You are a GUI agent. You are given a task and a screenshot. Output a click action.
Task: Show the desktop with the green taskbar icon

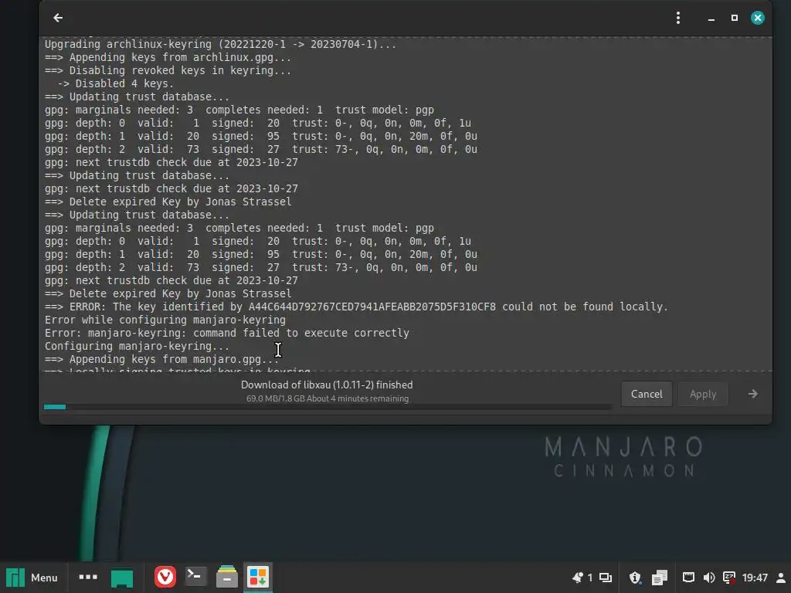(x=121, y=578)
